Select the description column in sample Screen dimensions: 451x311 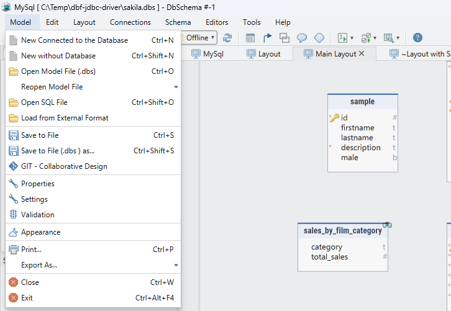click(x=363, y=148)
